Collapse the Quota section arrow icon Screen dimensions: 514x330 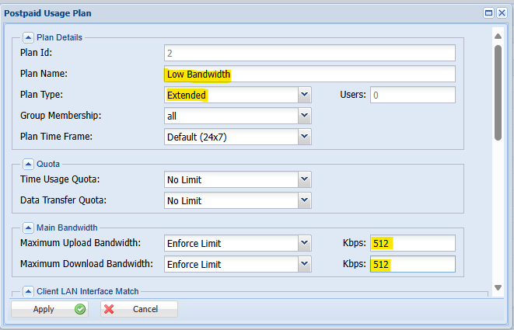[x=28, y=164]
